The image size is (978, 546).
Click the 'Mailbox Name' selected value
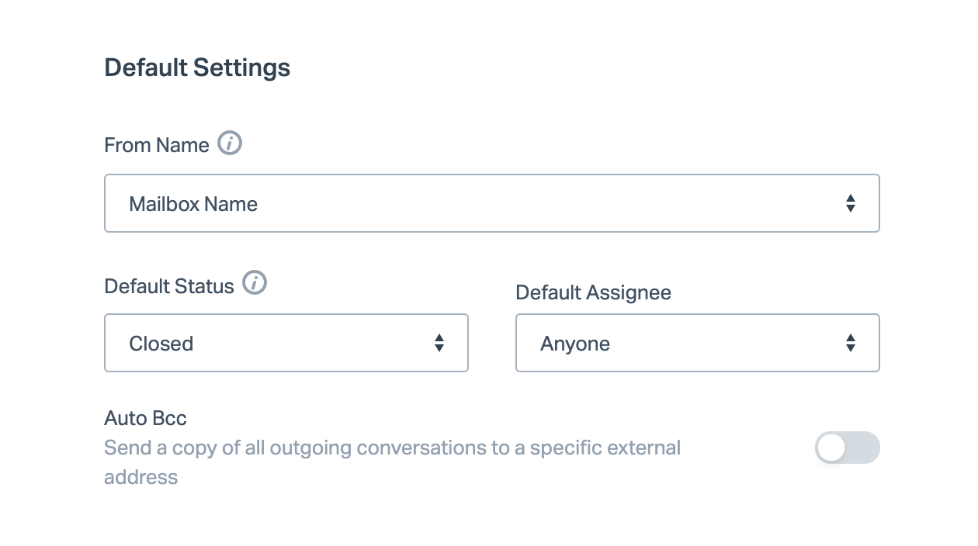tap(193, 204)
